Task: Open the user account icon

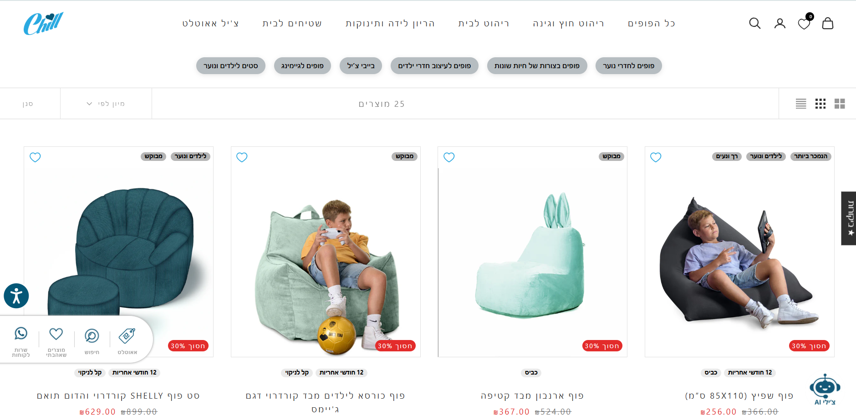Action: [780, 23]
